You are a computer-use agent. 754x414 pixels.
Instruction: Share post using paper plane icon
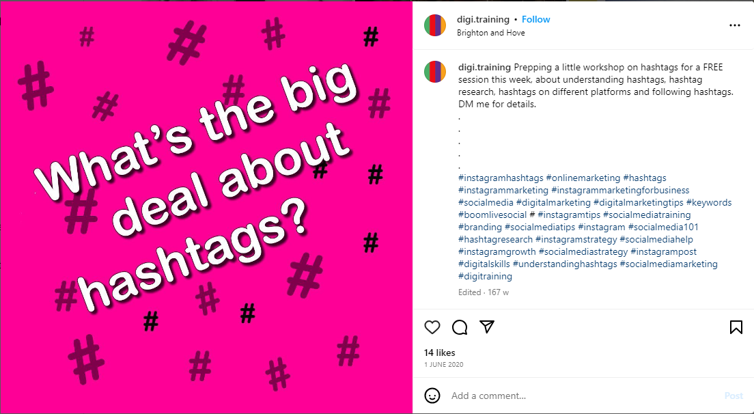tap(486, 327)
